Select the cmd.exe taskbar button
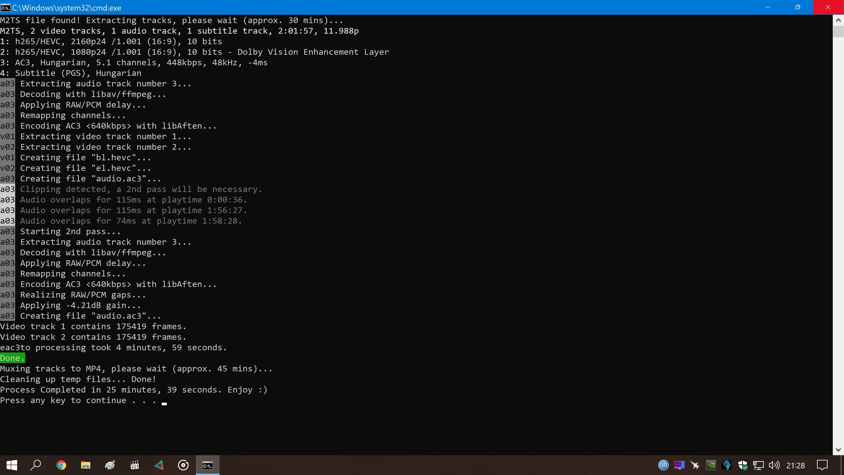This screenshot has width=844, height=475. click(208, 465)
